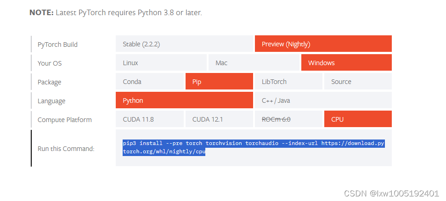Click the Package row label
Image resolution: width=446 pixels, height=201 pixels.
pos(49,82)
